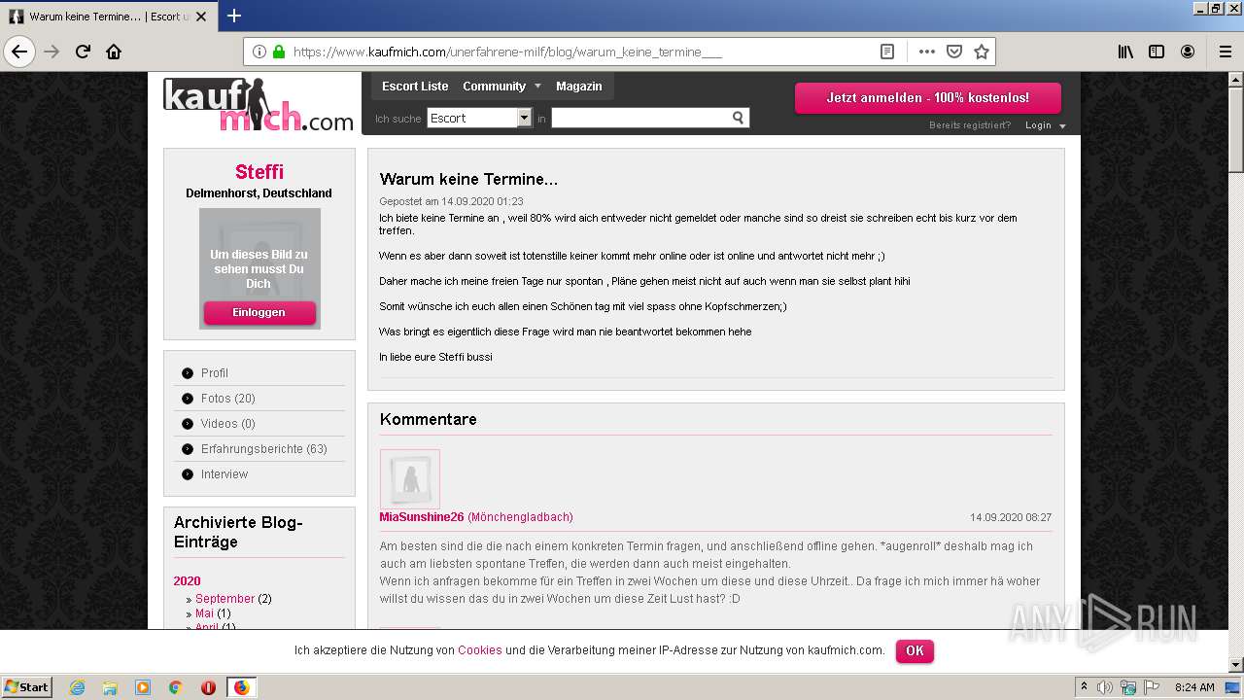Click the blurred profile picture placeholder
The width and height of the screenshot is (1244, 700).
(x=259, y=268)
